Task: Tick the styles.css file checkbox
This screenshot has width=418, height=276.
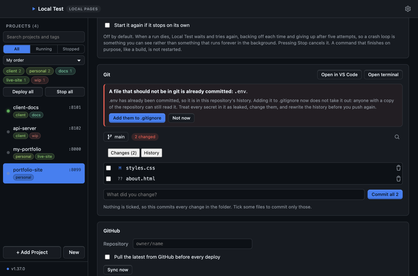Action: pyautogui.click(x=108, y=168)
